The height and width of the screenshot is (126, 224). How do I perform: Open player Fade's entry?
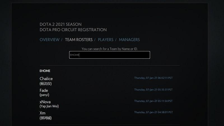pyautogui.click(x=44, y=90)
